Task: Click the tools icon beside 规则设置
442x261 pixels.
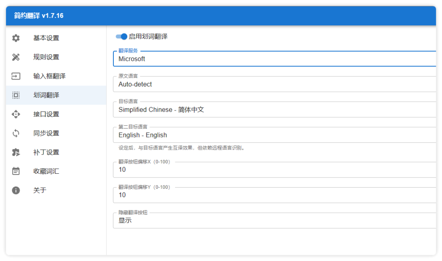Action: [16, 57]
